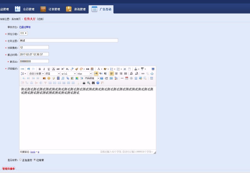Expand unordered list style dropdown
Image resolution: width=250 pixels, height=173 pixels.
pos(121,69)
